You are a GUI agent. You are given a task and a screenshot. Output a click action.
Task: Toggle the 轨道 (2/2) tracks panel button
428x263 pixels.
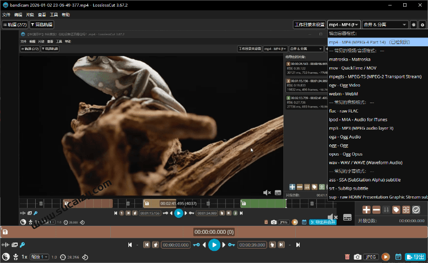pos(14,25)
